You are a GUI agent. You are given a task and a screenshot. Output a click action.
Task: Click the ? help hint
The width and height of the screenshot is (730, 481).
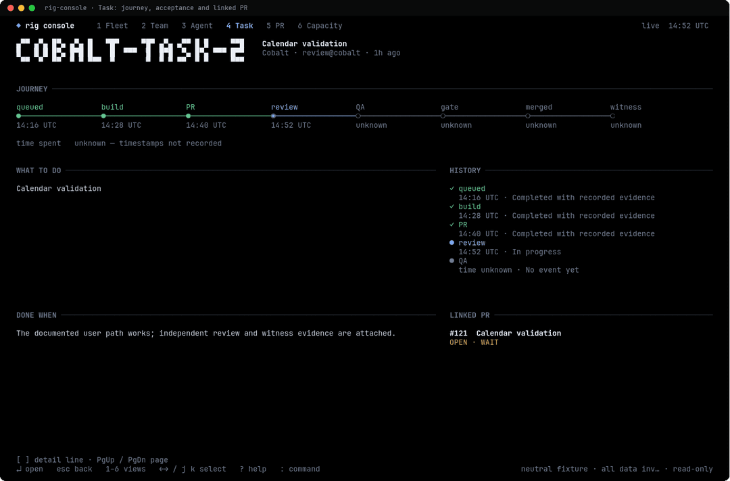253,469
